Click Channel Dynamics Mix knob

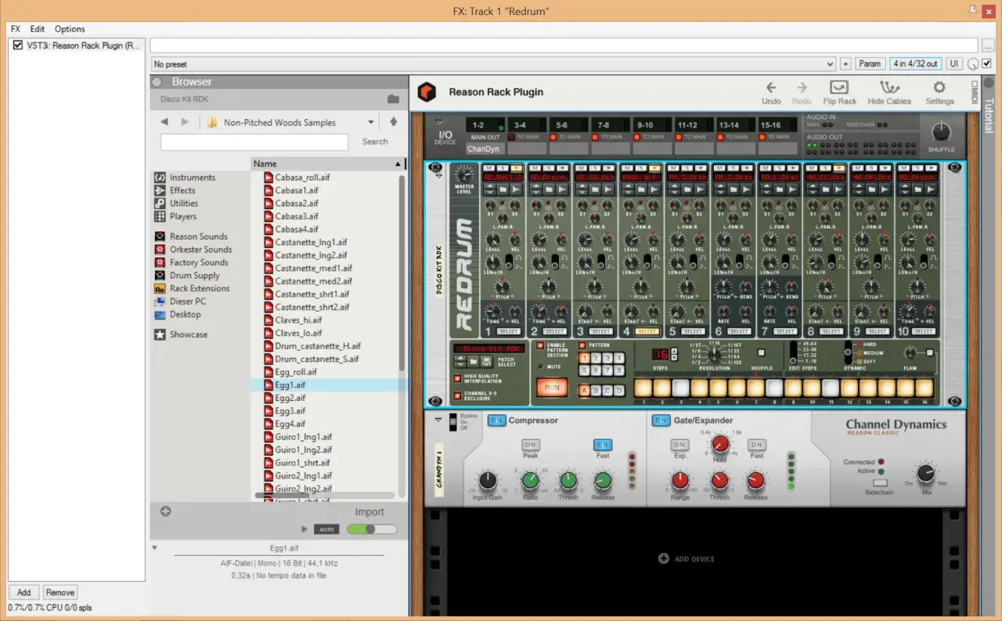tap(925, 474)
